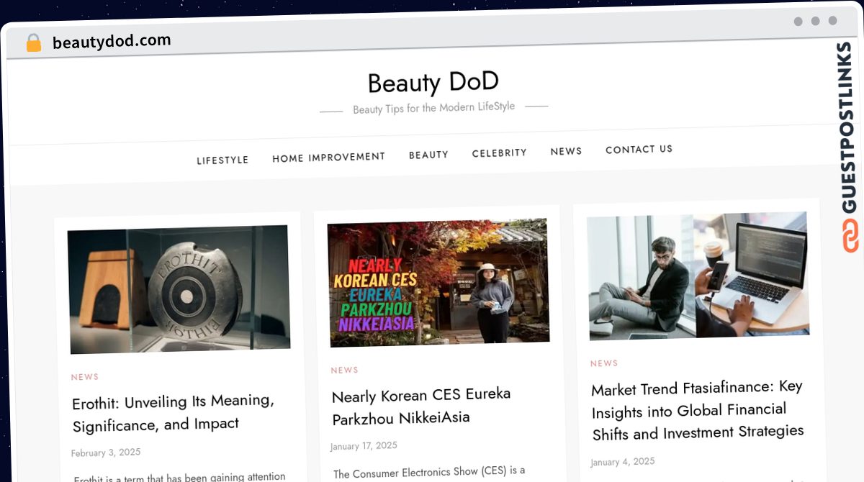Open the Celebrity category
The image size is (864, 482).
[499, 153]
